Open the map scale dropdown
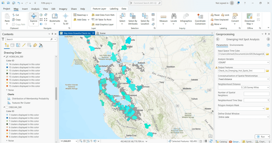The height and width of the screenshot is (143, 272). click(76, 141)
